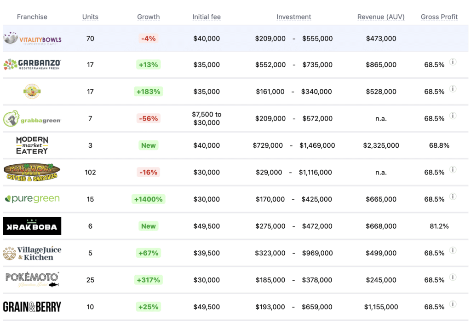This screenshot has height=324, width=471.
Task: Open the Garbanzo Mediterranean Fresh logo
Action: 32,64
